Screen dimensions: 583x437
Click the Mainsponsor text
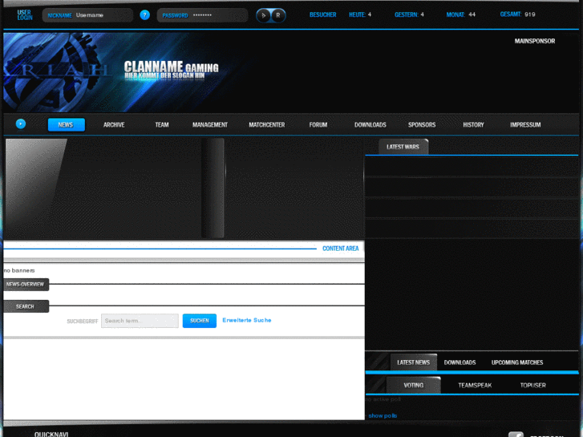[535, 41]
